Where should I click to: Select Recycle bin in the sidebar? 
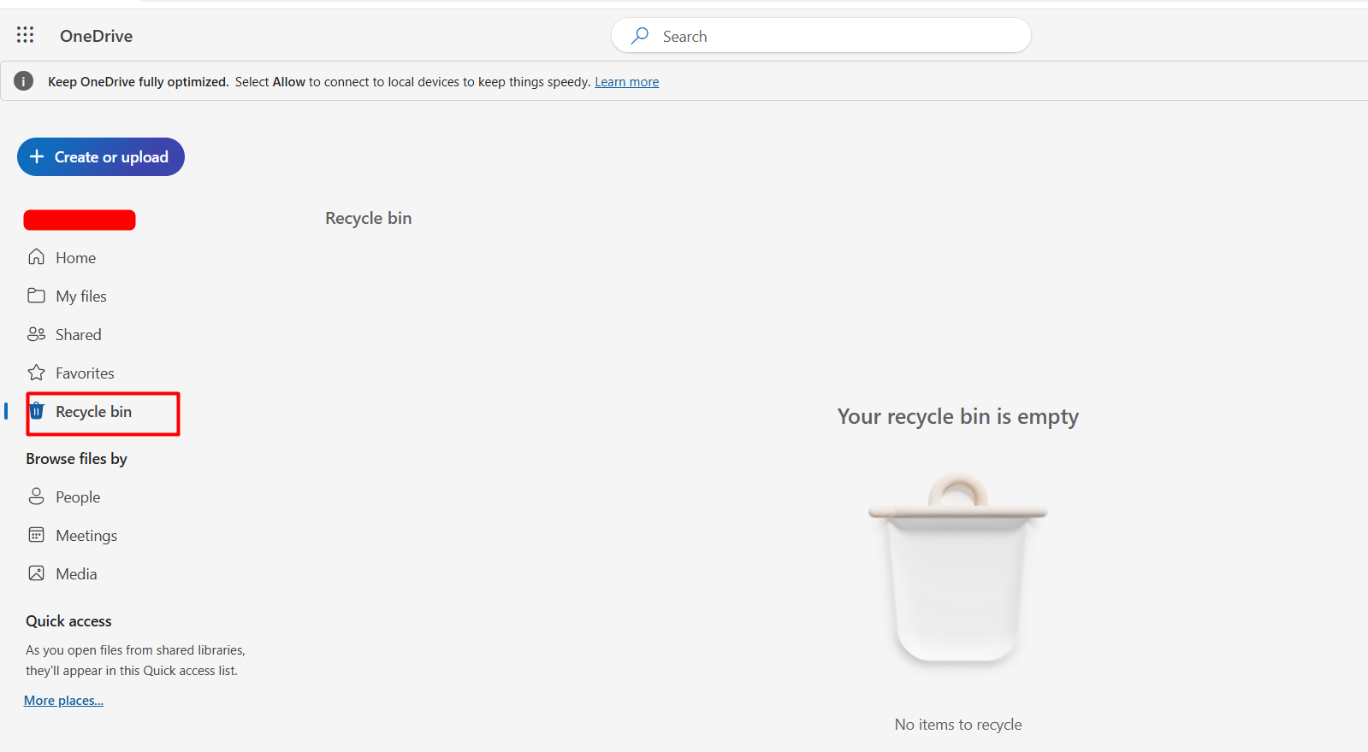(x=94, y=412)
